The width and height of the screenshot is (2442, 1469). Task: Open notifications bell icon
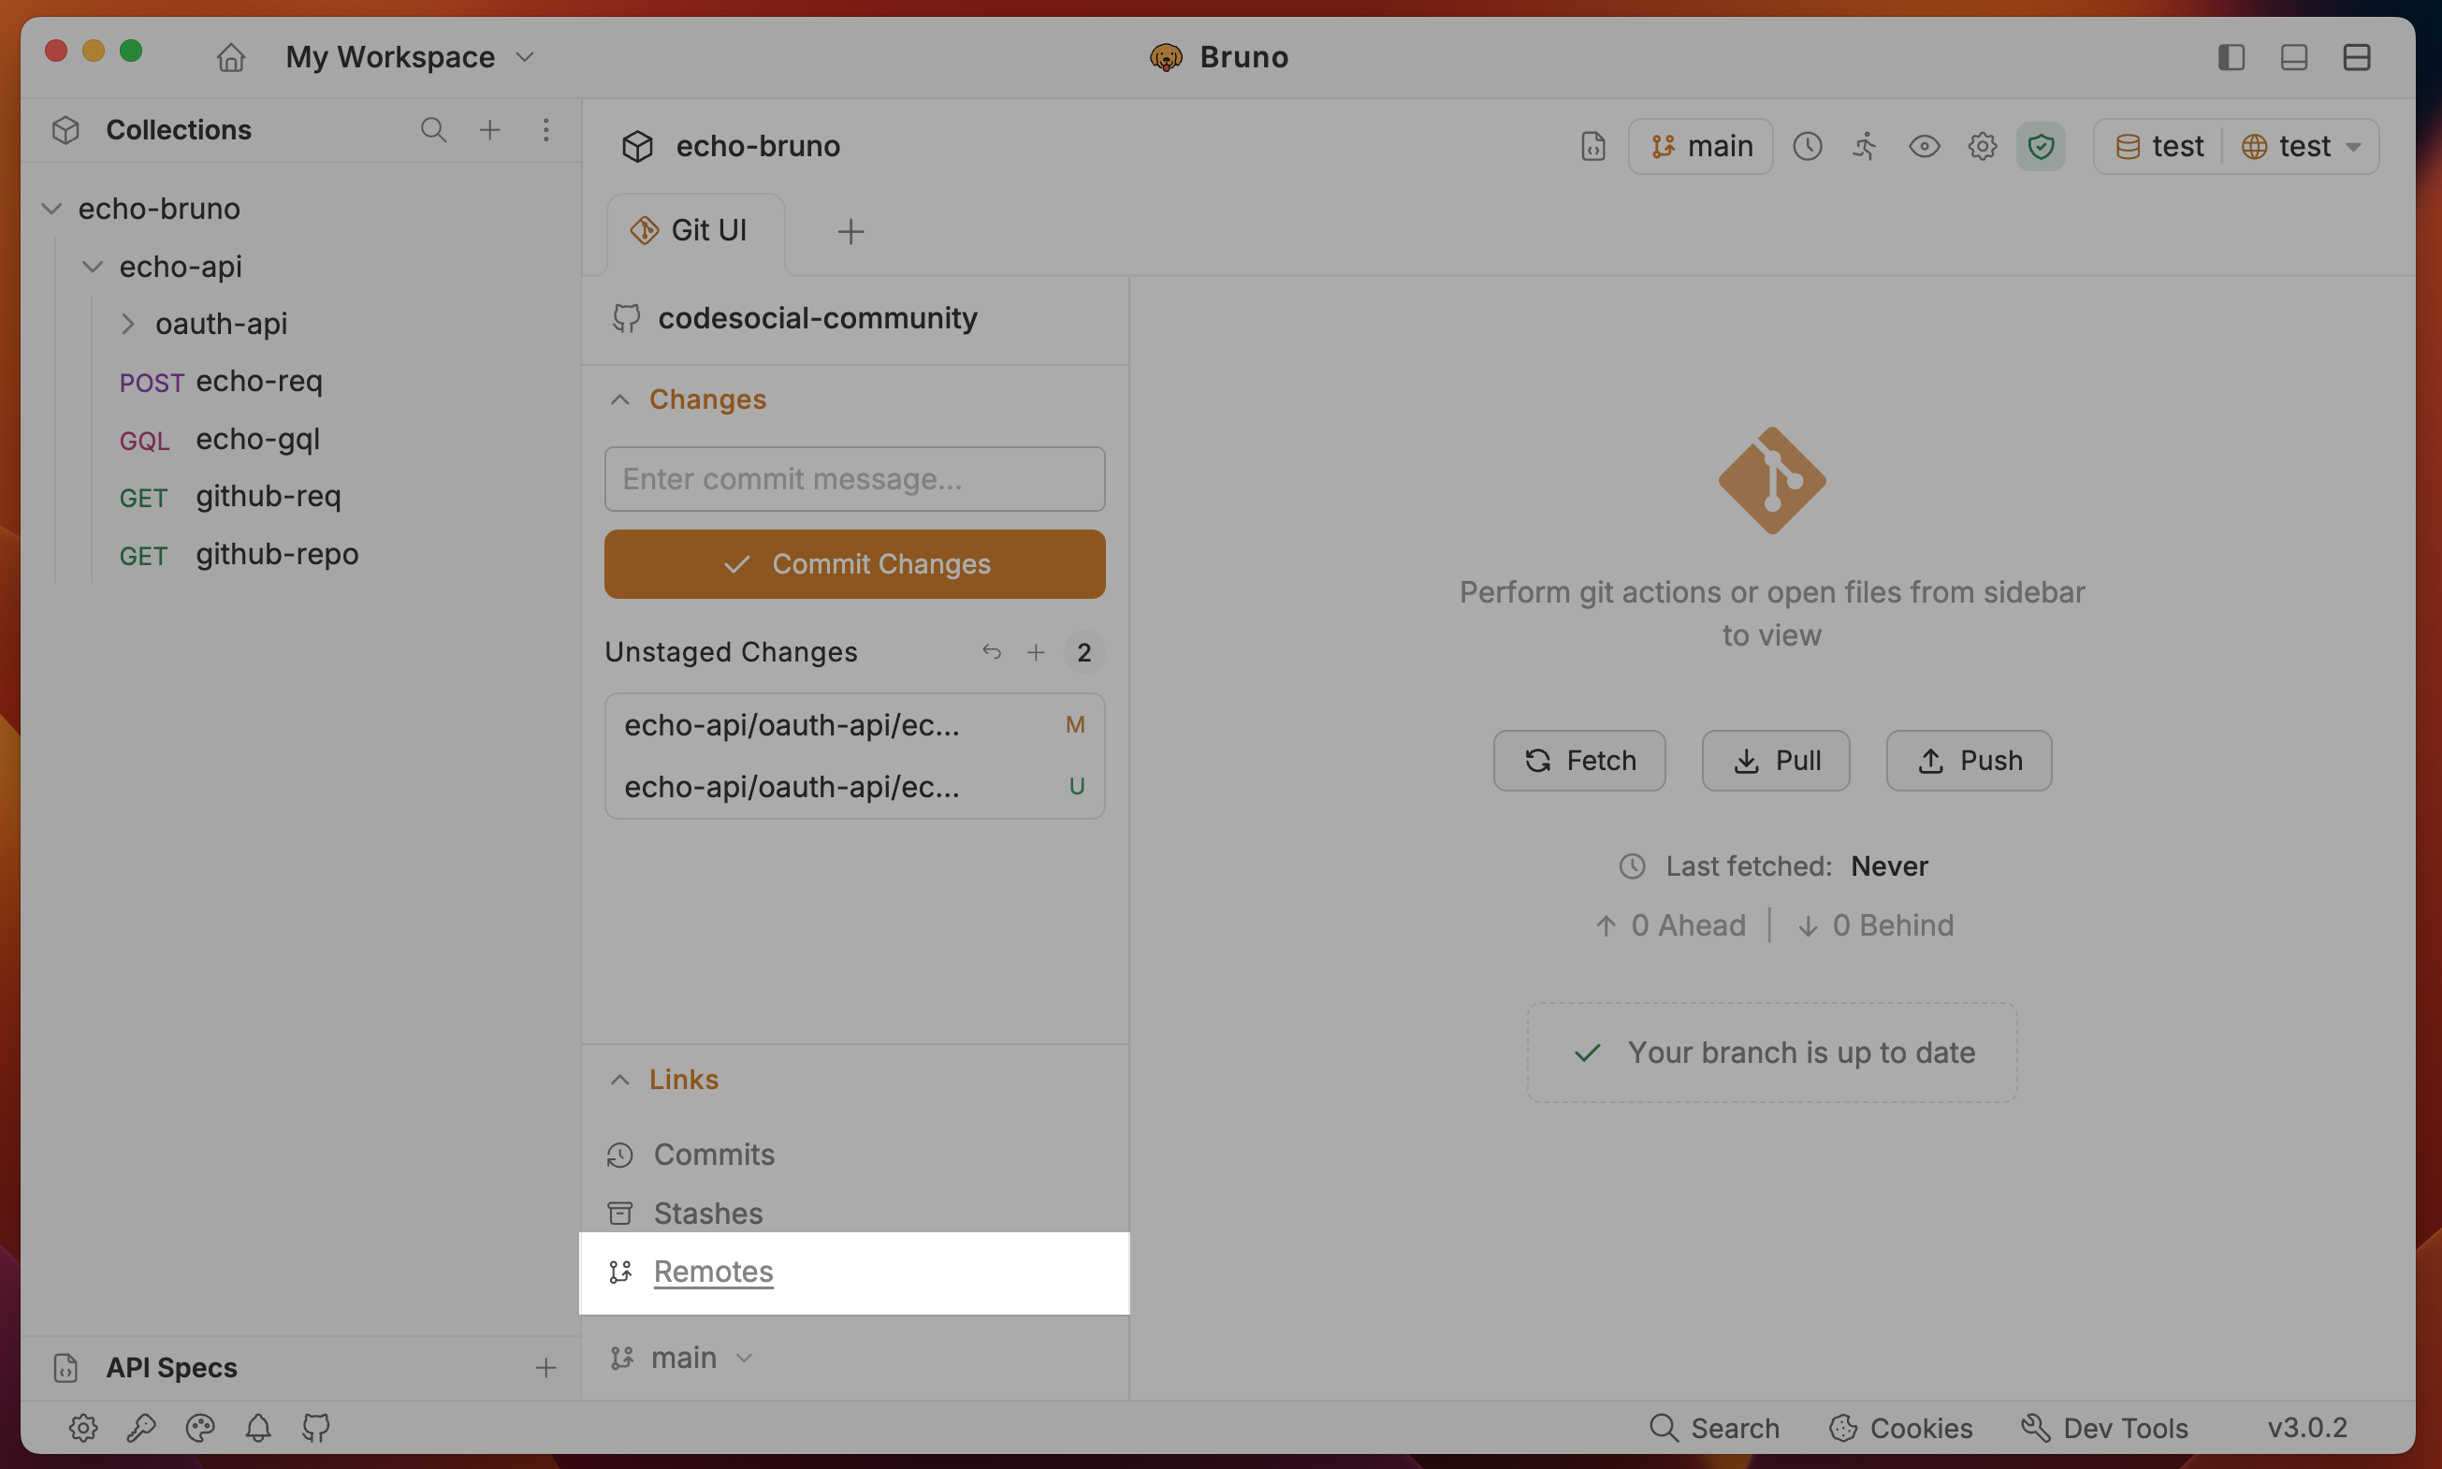(258, 1428)
